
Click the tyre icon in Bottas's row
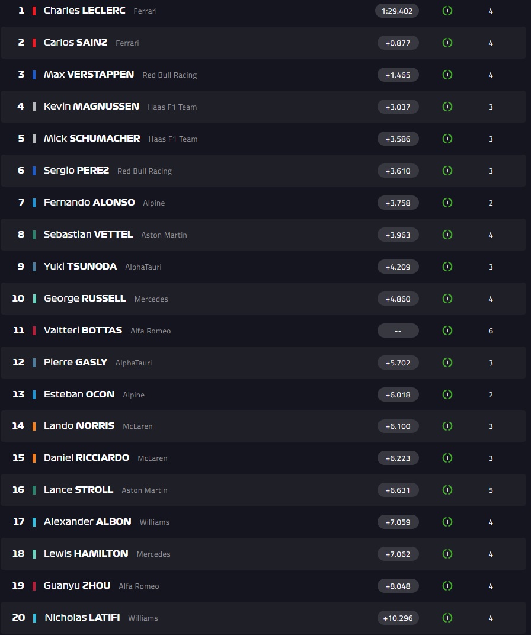click(x=447, y=331)
